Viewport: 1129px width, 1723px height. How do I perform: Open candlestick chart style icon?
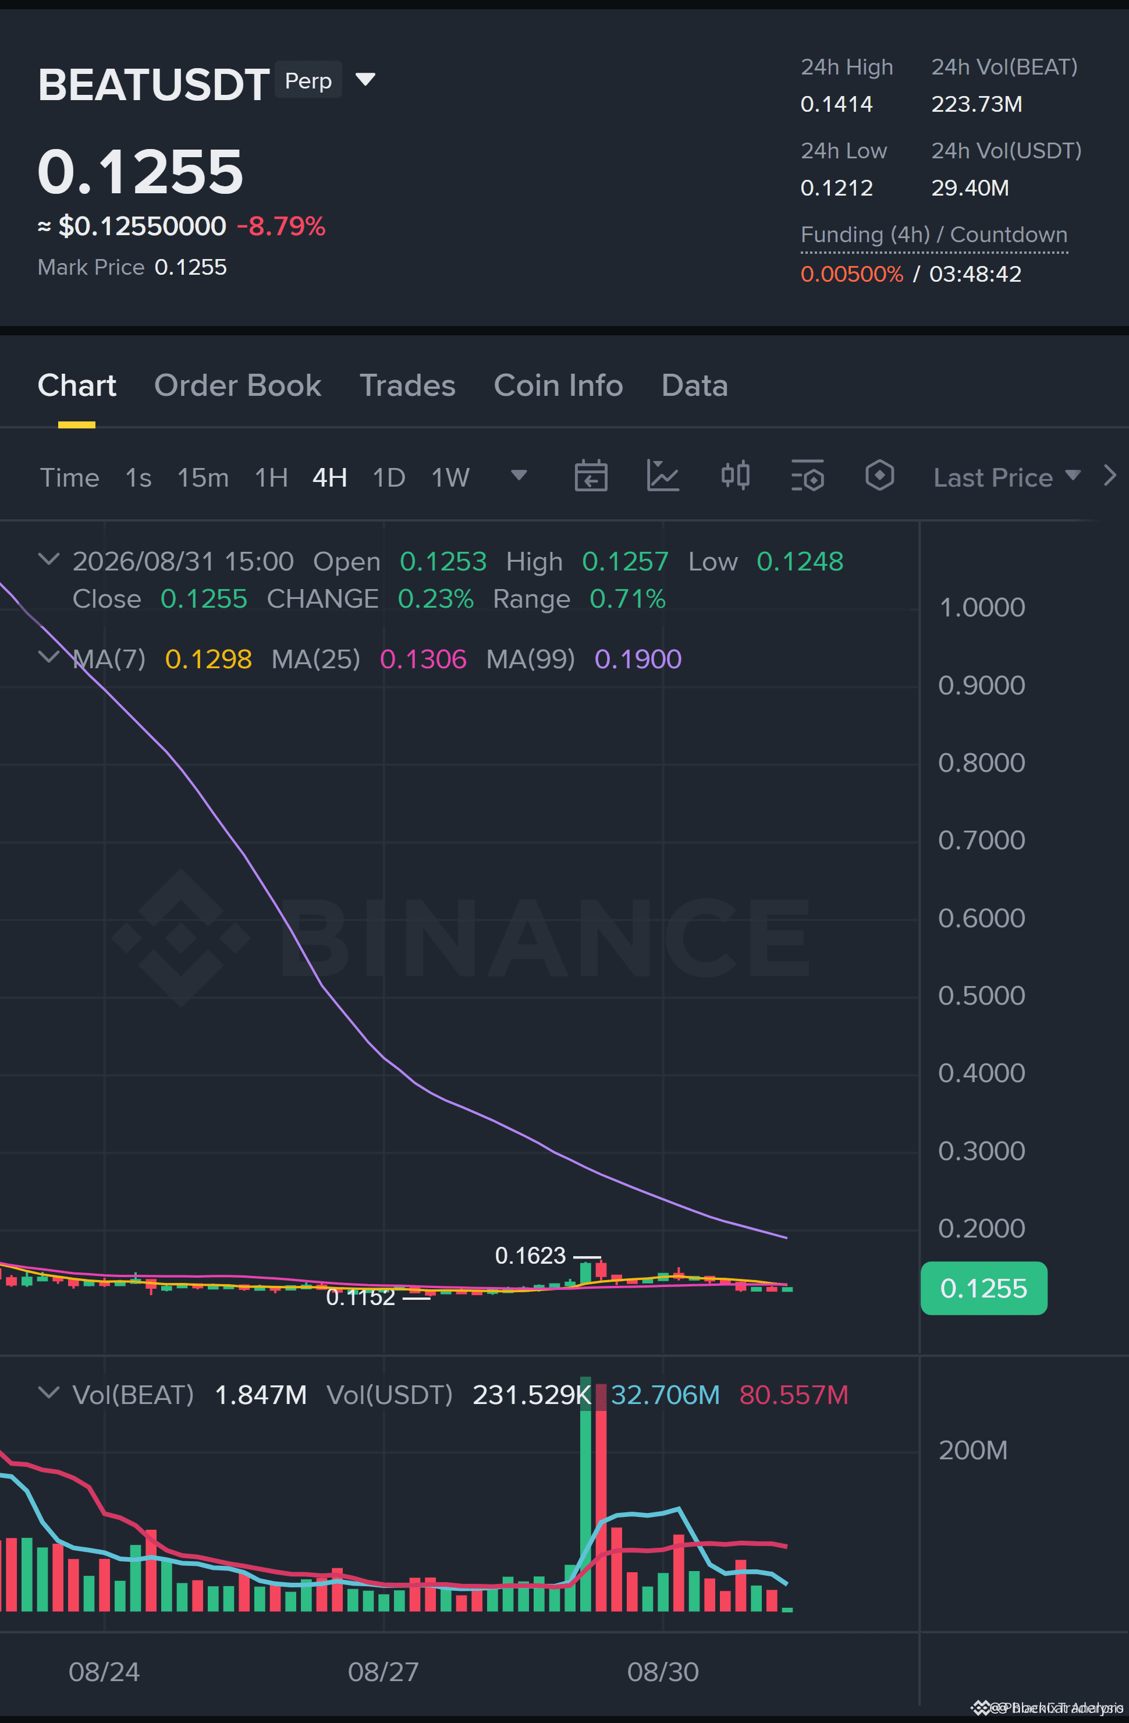point(735,476)
